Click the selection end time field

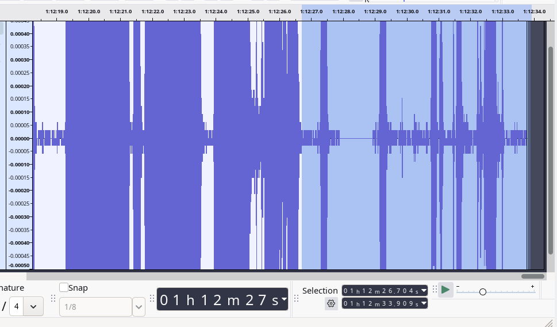(x=381, y=303)
